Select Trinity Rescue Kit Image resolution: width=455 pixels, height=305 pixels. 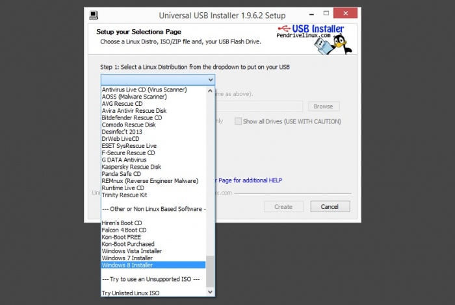pos(153,195)
